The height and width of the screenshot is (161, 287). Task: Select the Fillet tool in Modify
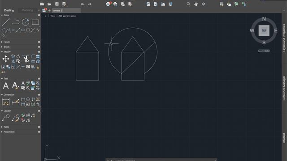(x=33, y=56)
